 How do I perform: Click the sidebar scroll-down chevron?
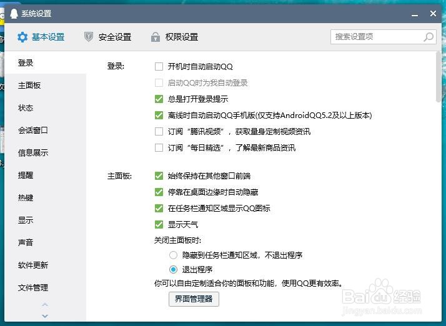45,316
